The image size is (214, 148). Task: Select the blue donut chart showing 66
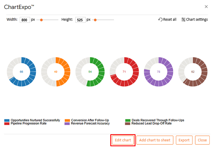(x=21, y=72)
